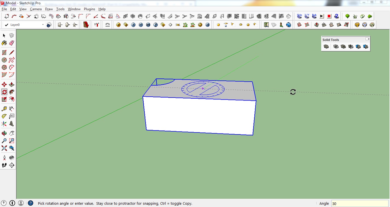Select the Tape Measure tool
Screen dimensions: 390x207
(4, 108)
